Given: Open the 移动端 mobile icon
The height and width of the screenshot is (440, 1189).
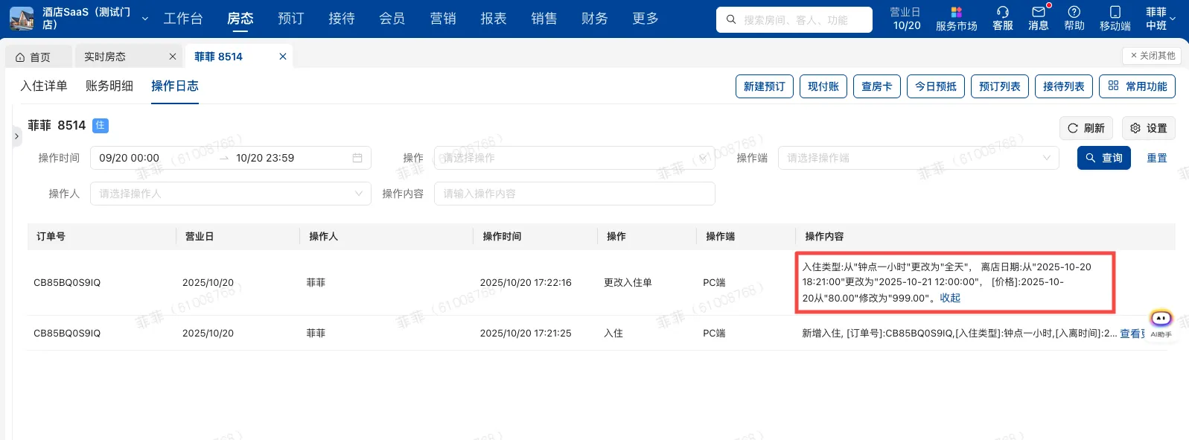Looking at the screenshot, I should [x=1115, y=19].
